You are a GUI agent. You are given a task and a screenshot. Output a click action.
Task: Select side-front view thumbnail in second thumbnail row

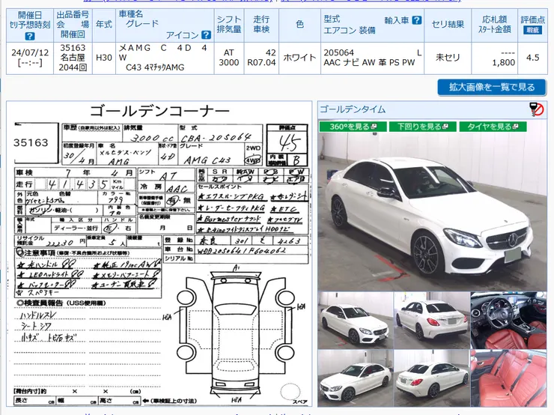coord(356,378)
